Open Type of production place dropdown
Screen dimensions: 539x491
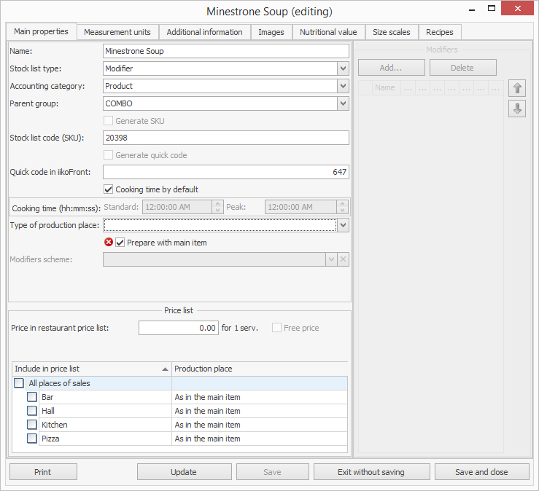click(x=343, y=226)
